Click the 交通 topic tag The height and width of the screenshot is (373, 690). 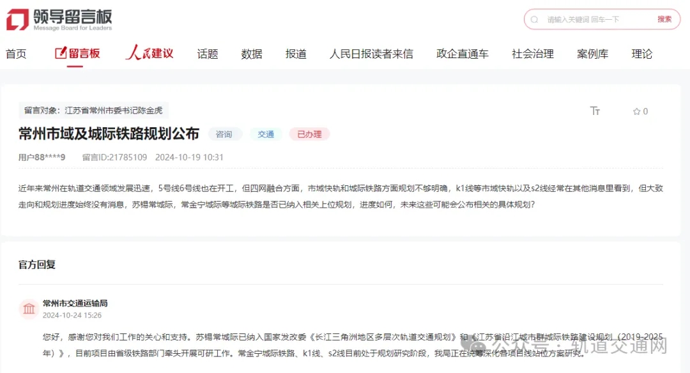pyautogui.click(x=266, y=134)
